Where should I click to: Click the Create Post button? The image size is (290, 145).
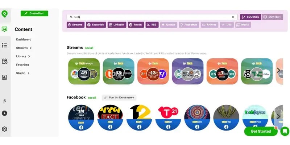point(34,13)
